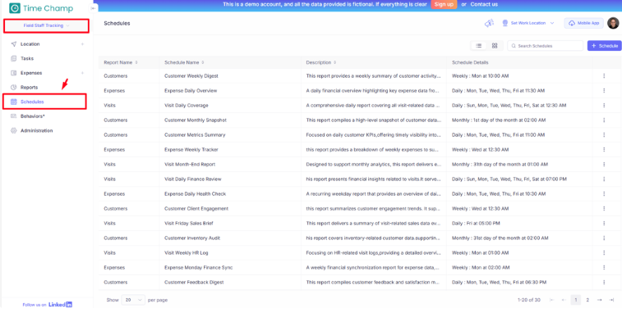Focus the Search Schedules field
622x313 pixels.
coord(545,46)
